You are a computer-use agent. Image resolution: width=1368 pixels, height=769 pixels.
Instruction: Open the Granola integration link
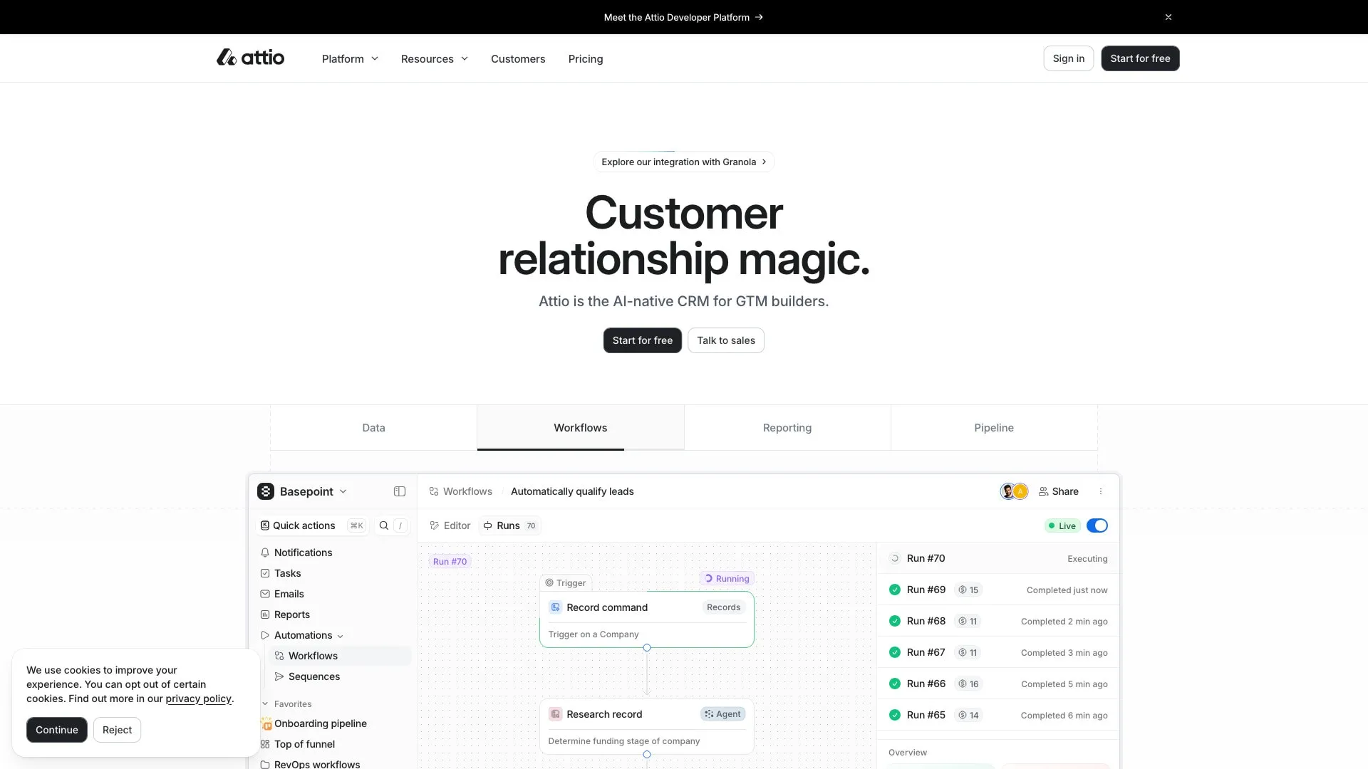pos(684,162)
